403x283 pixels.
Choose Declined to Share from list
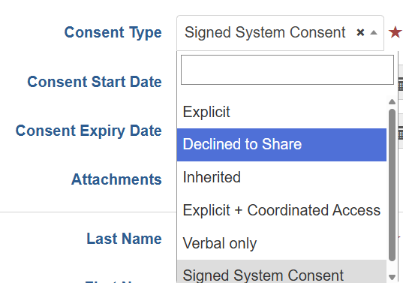point(281,145)
